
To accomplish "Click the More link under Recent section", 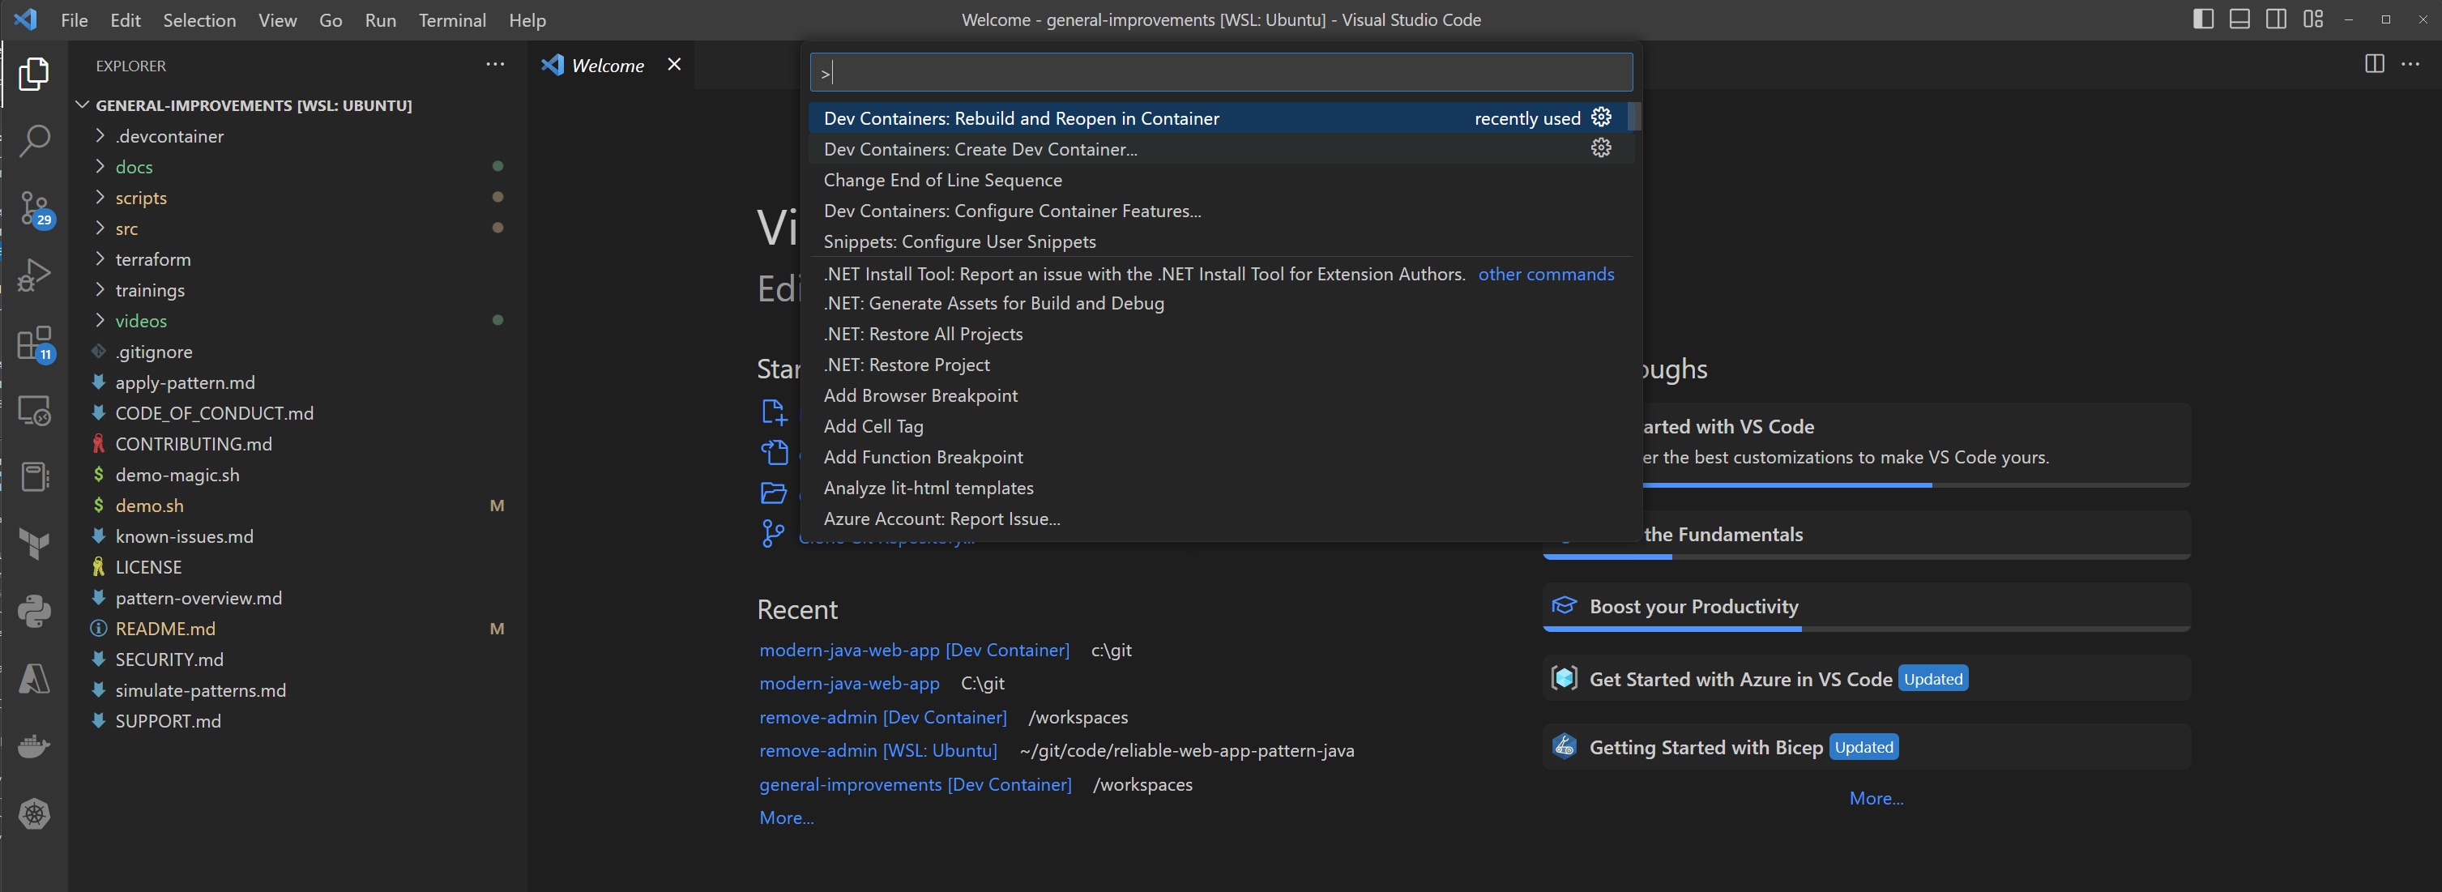I will point(785,816).
